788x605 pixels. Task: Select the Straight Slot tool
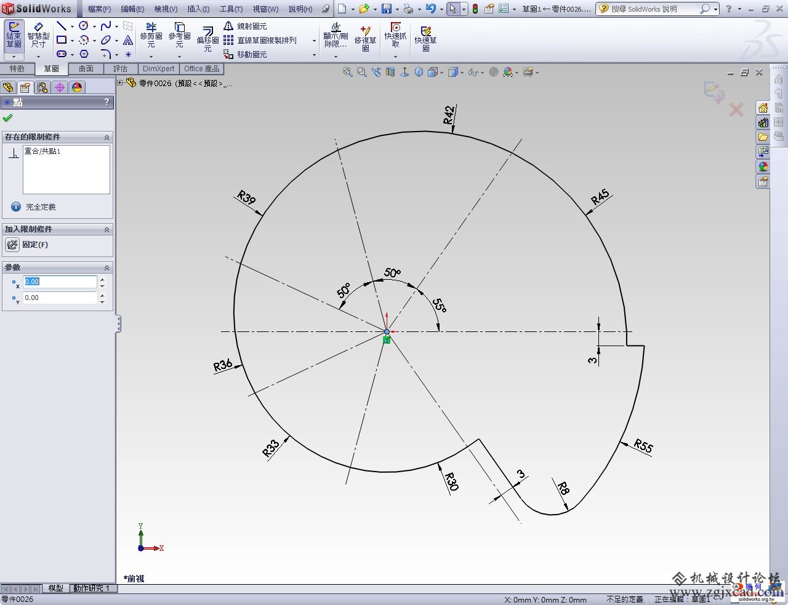62,54
